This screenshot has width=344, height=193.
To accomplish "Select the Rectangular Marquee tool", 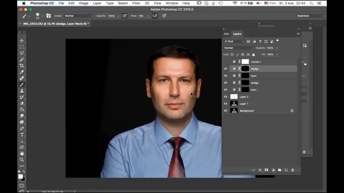I will click(21, 47).
